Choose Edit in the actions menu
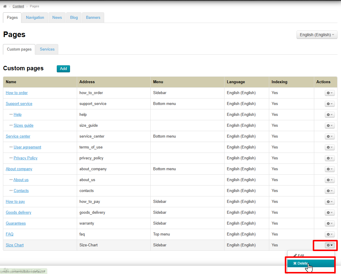The image size is (341, 274). (x=301, y=255)
